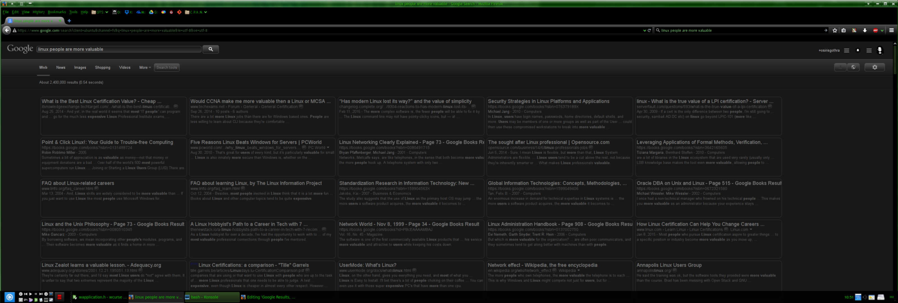Switch to personal results person button
This screenshot has width=898, height=303.
tap(840, 67)
